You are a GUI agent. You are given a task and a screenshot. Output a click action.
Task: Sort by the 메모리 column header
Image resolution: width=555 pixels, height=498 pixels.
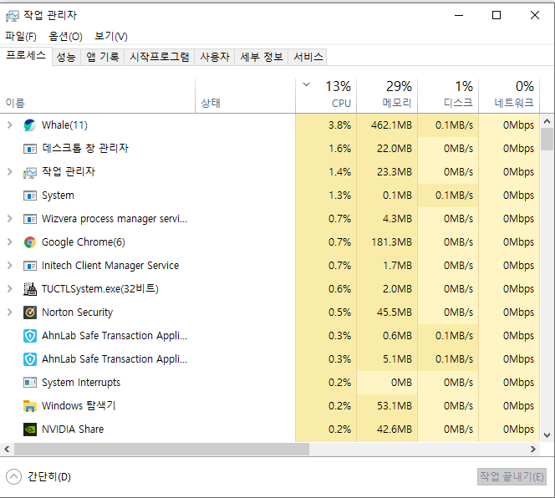387,95
